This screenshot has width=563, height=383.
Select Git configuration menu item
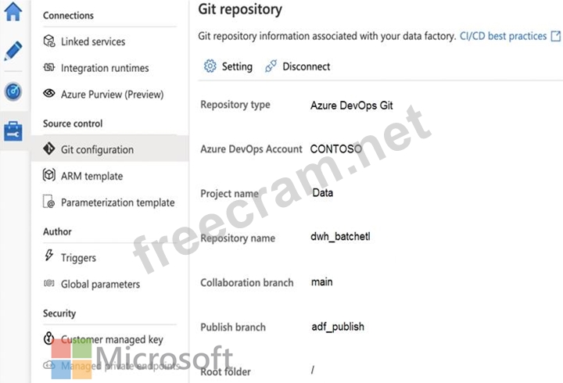(x=97, y=149)
